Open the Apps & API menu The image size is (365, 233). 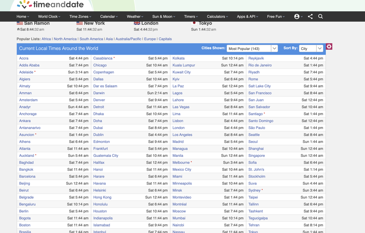pyautogui.click(x=247, y=16)
